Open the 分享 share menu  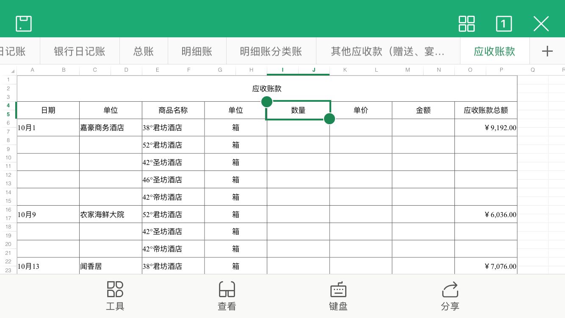point(450,296)
